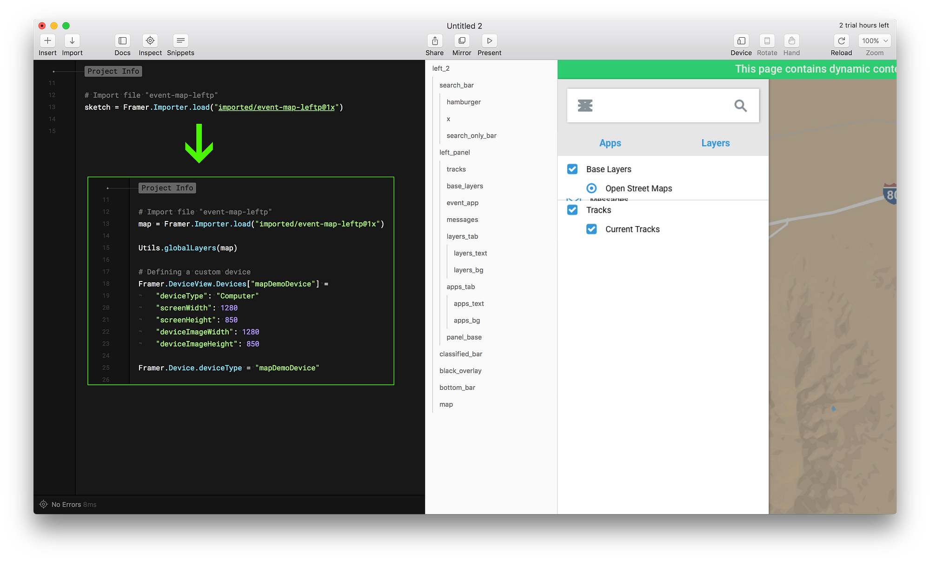Click the Inspect target icon
Image resolution: width=930 pixels, height=562 pixels.
tap(150, 41)
